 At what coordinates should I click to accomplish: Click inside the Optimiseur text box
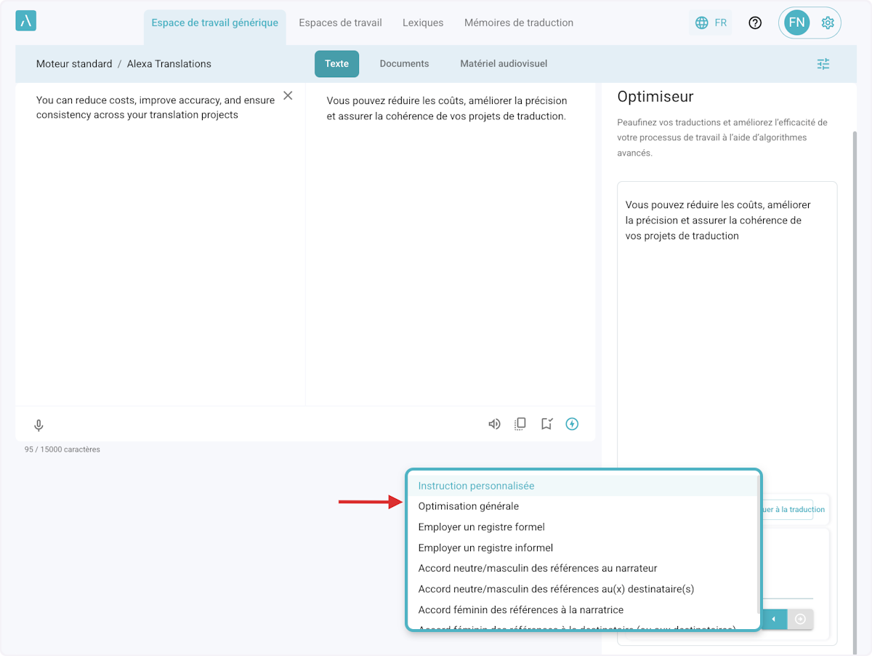(x=727, y=327)
